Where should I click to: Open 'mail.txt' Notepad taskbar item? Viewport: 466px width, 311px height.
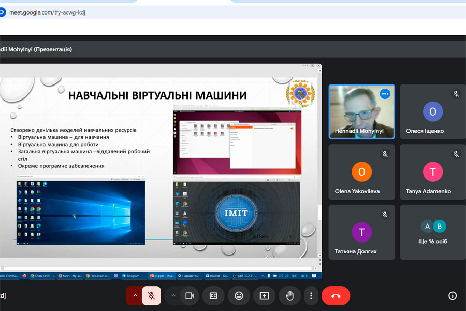coord(217,276)
